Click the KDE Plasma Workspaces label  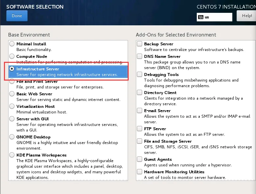pyautogui.click(x=41, y=155)
